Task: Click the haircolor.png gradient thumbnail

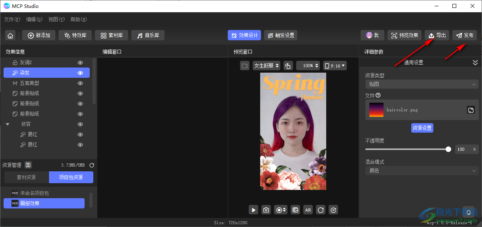Action: pos(376,110)
